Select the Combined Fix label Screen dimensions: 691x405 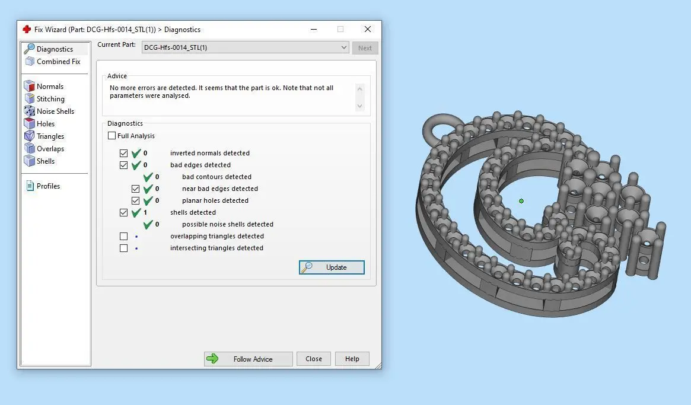(59, 62)
